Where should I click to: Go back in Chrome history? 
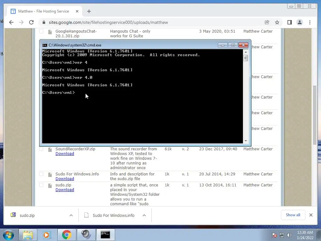pos(11,22)
